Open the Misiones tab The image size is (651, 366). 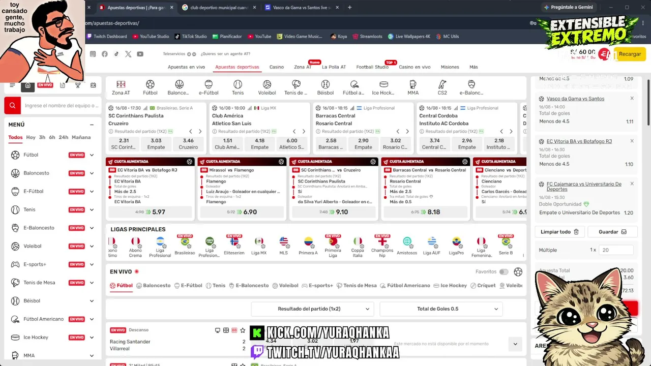(x=450, y=67)
